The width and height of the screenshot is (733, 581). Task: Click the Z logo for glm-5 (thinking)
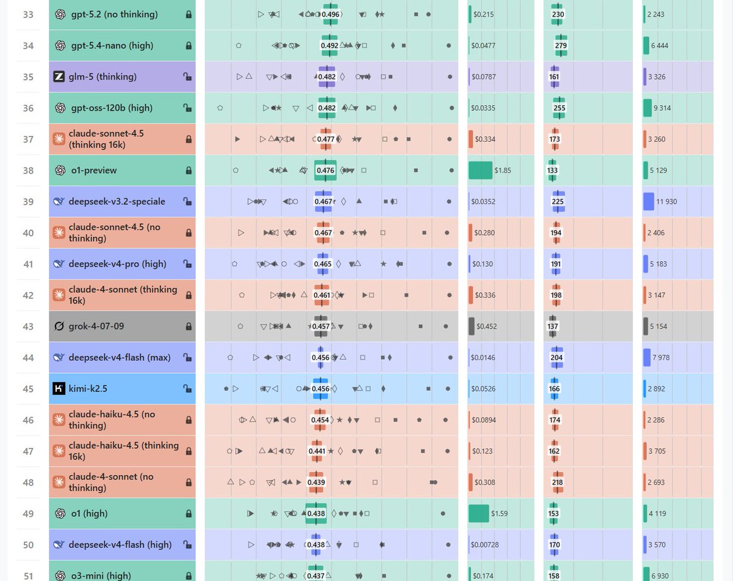(x=59, y=76)
